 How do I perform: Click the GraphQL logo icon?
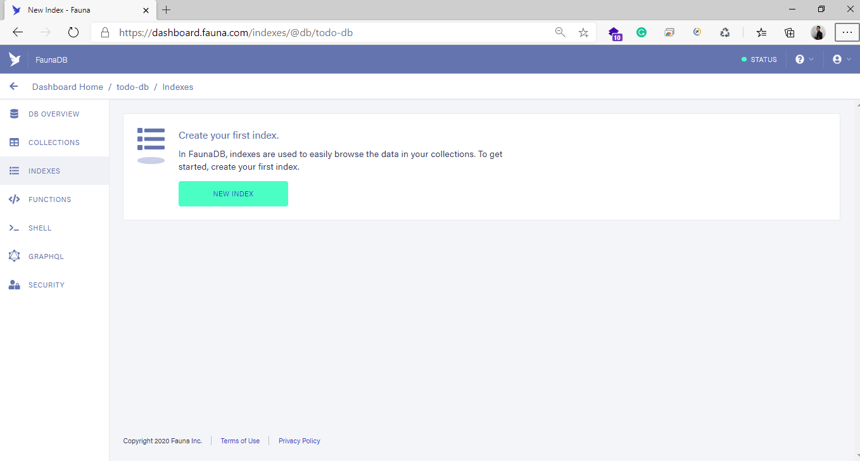14,256
